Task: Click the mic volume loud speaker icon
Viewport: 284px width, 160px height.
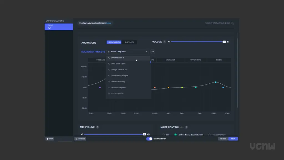Action: click(x=148, y=134)
